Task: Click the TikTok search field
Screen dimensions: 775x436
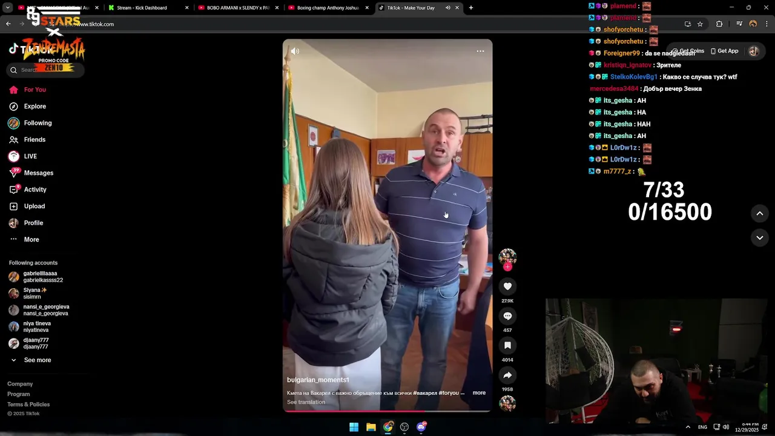Action: [45, 70]
